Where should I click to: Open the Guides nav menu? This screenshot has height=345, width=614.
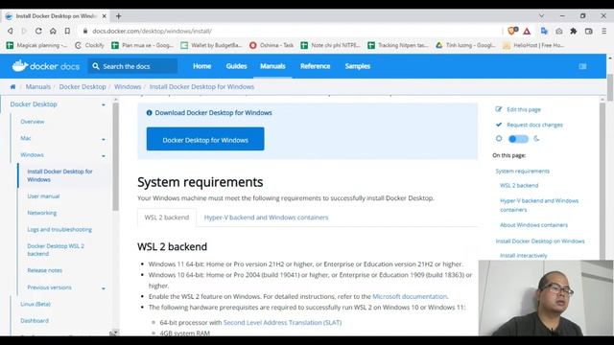click(237, 66)
